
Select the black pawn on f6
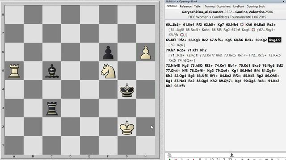[108, 52]
